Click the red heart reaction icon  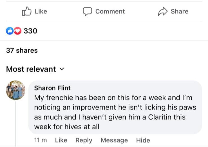[17, 31]
